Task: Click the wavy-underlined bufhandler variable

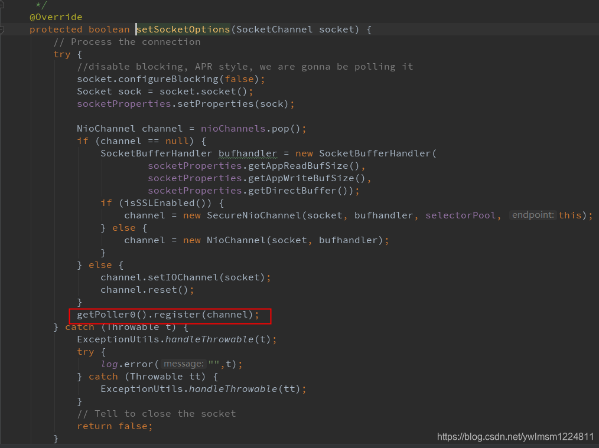Action: coord(248,153)
